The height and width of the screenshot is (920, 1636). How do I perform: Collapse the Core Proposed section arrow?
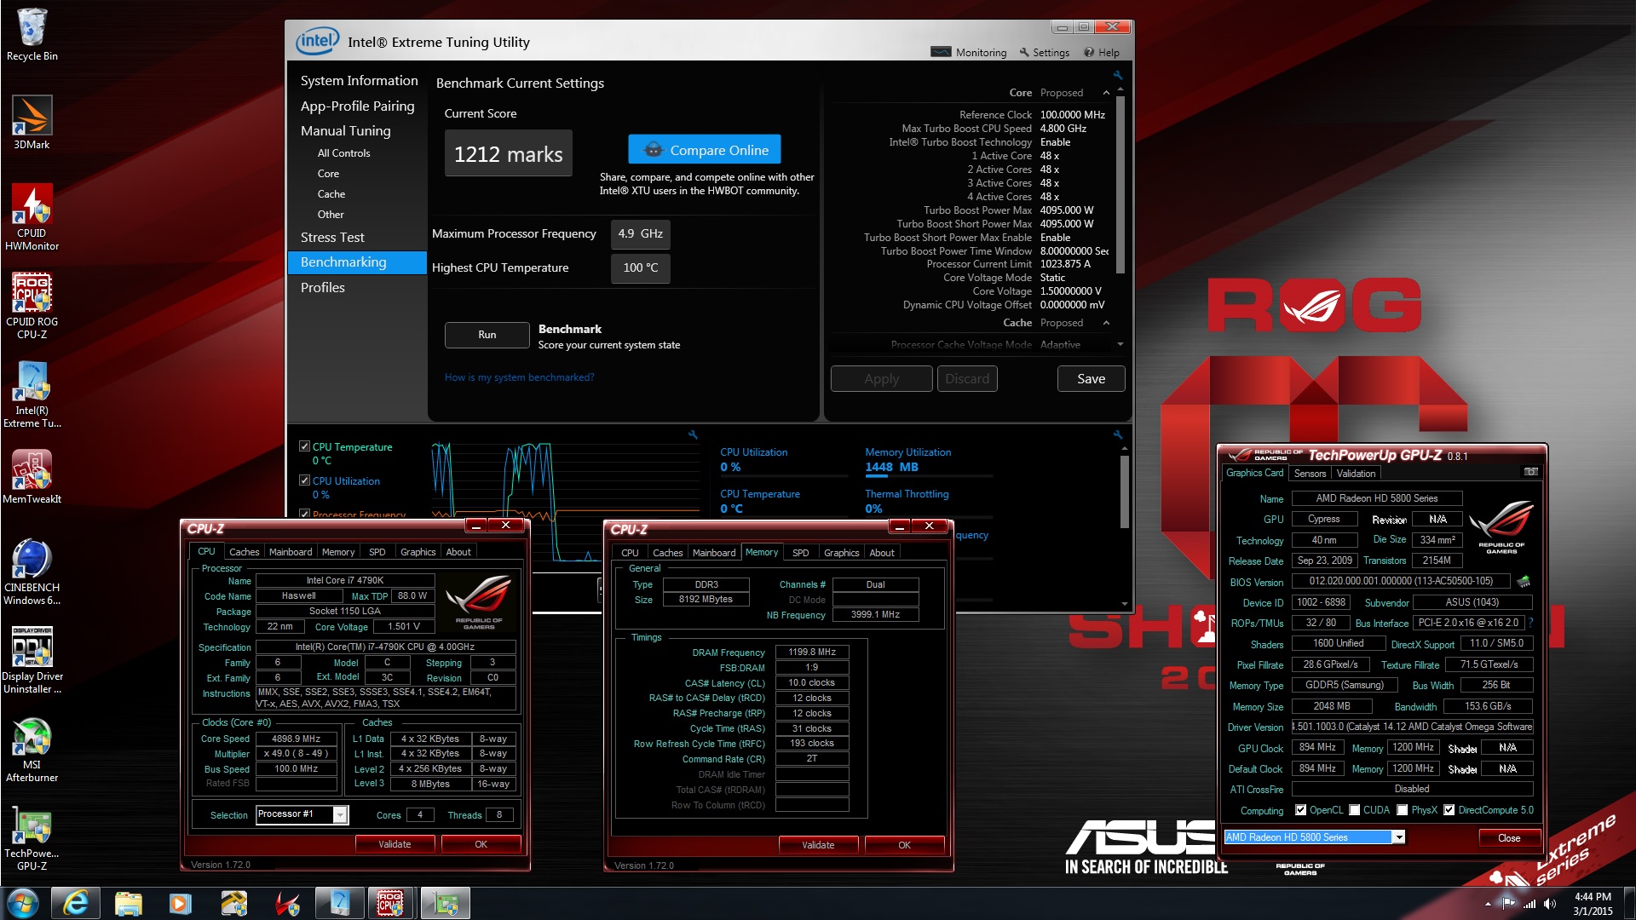click(1106, 93)
